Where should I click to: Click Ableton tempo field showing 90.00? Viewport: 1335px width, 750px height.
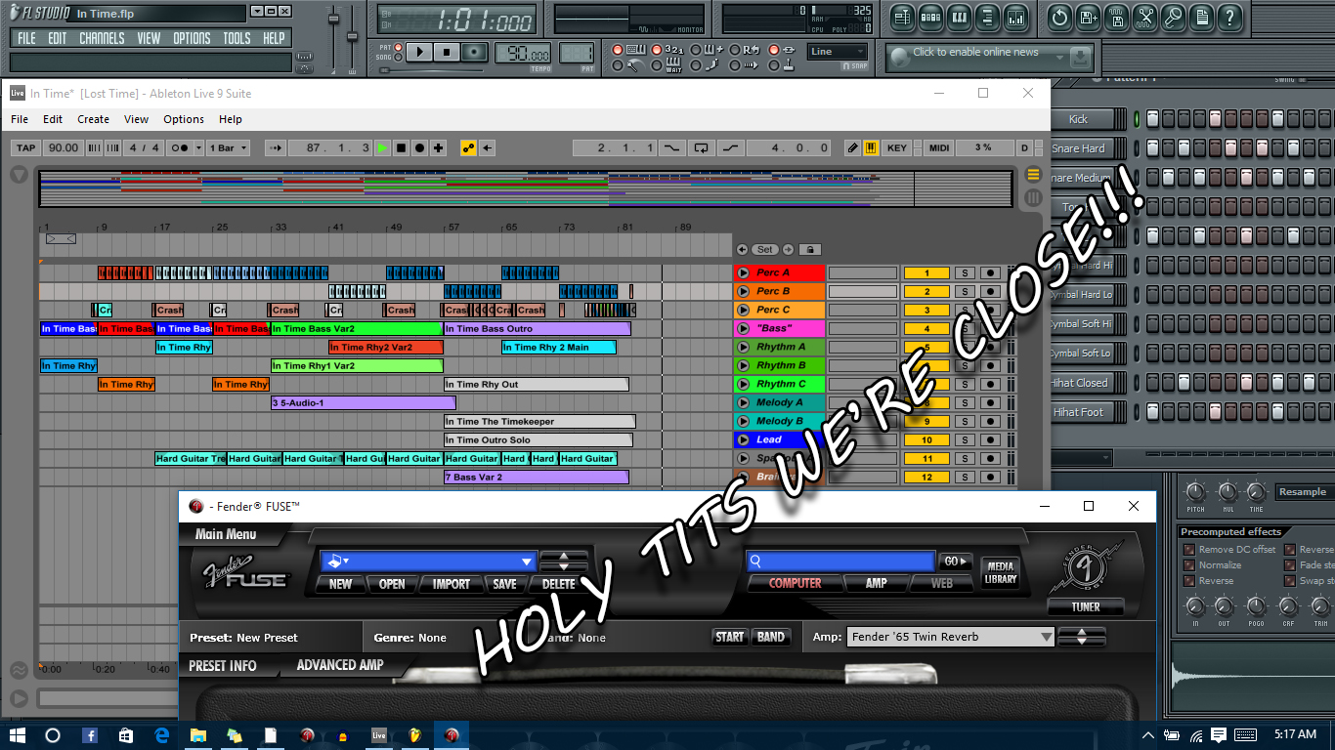[63, 147]
